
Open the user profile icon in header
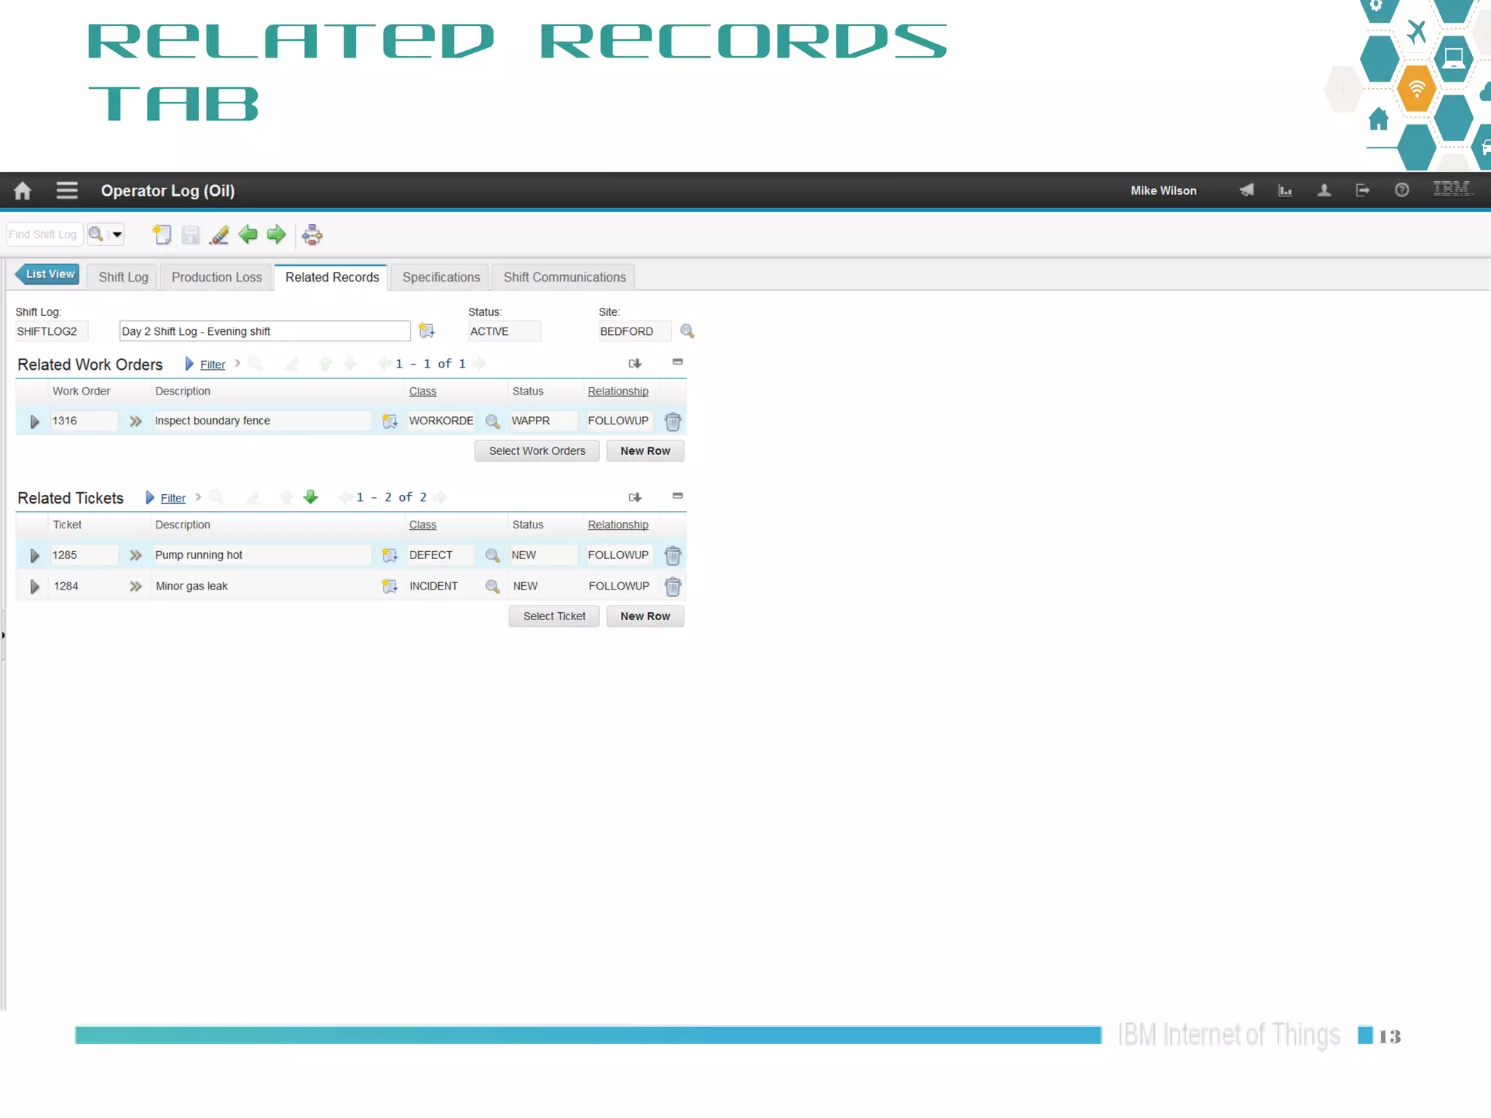(1324, 191)
